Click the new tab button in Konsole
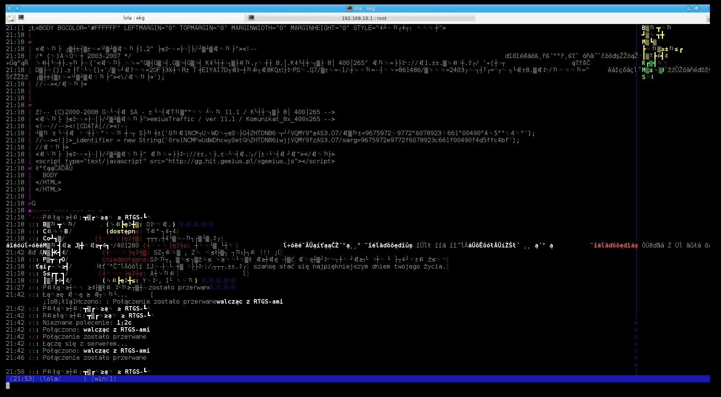The image size is (721, 397). pos(10,18)
